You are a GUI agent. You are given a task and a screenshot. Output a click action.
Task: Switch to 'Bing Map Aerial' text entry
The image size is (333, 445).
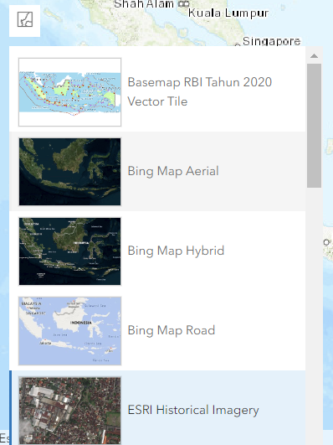(x=173, y=171)
